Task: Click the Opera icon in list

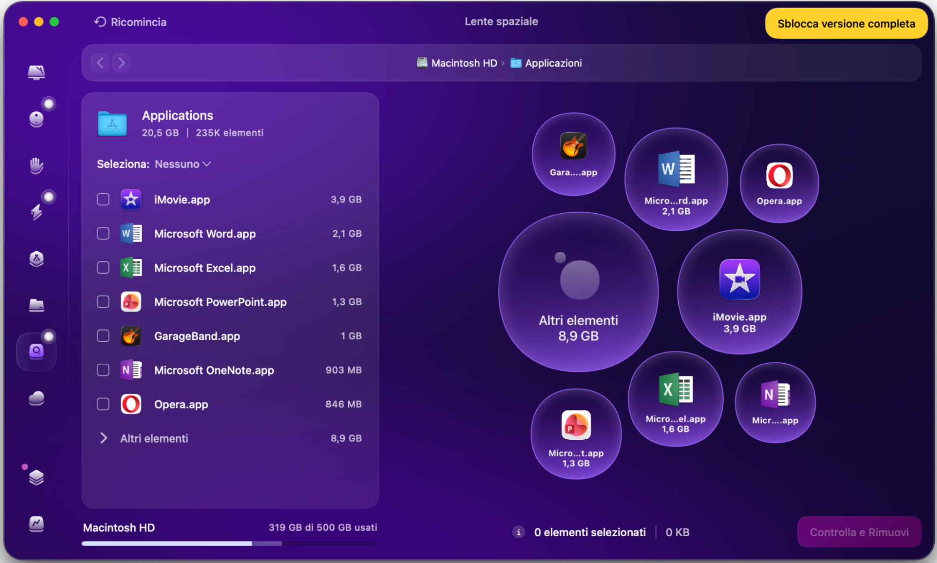Action: pyautogui.click(x=131, y=404)
